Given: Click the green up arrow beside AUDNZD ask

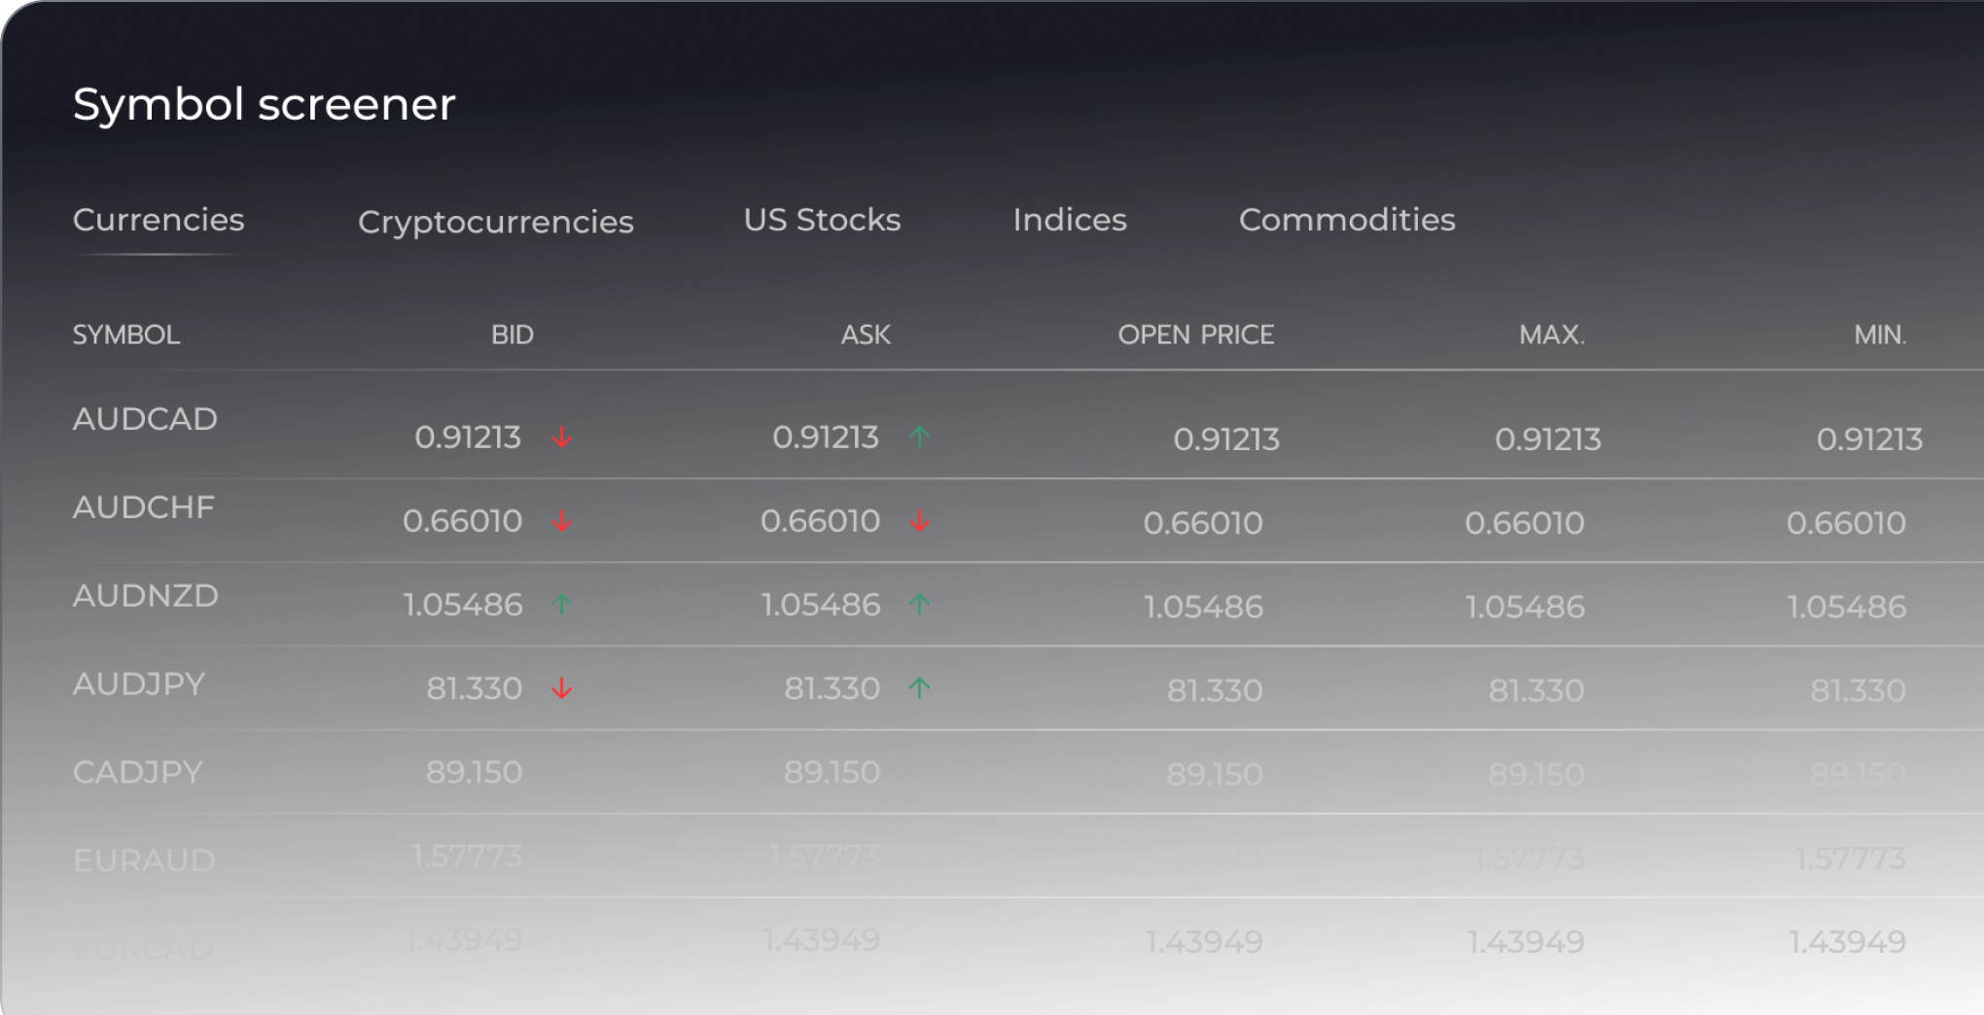Looking at the screenshot, I should [x=919, y=605].
